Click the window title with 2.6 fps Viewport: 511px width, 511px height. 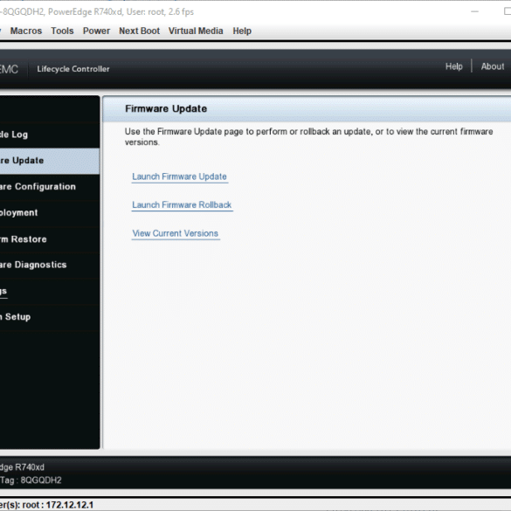click(97, 12)
